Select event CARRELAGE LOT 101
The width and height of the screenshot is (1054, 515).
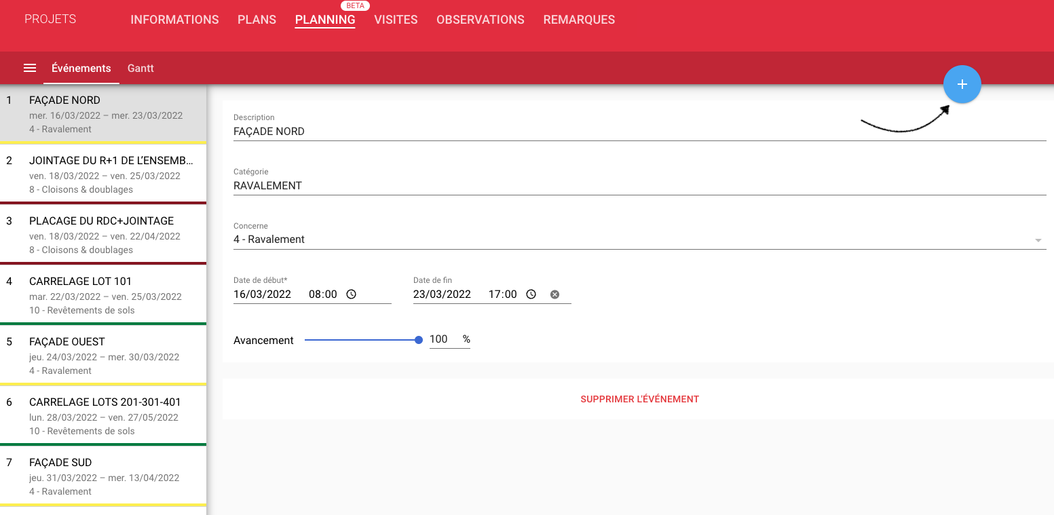103,295
